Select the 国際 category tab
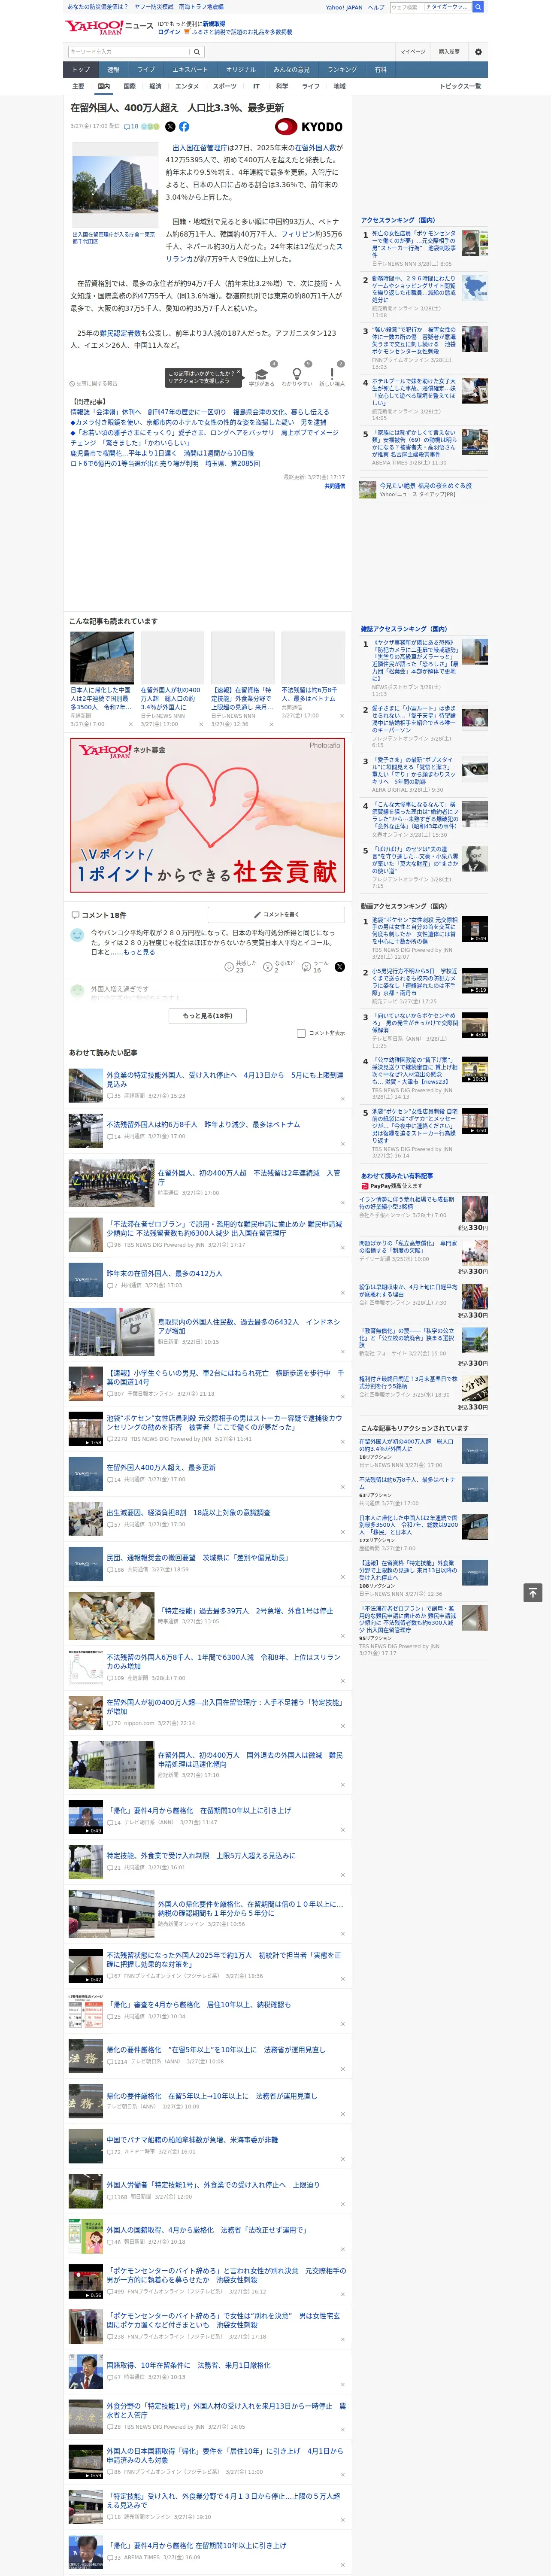Viewport: 551px width, 2576px height. tap(129, 86)
